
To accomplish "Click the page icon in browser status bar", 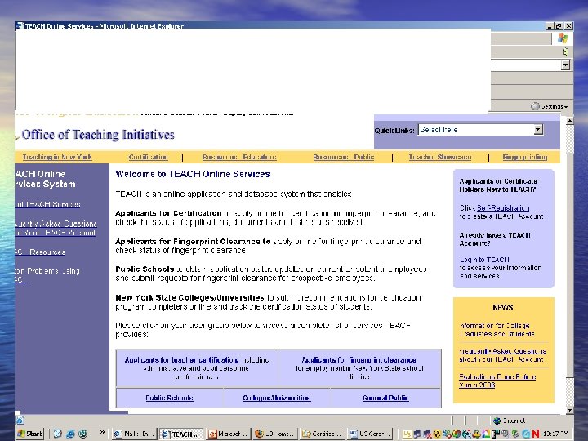I will [x=20, y=421].
